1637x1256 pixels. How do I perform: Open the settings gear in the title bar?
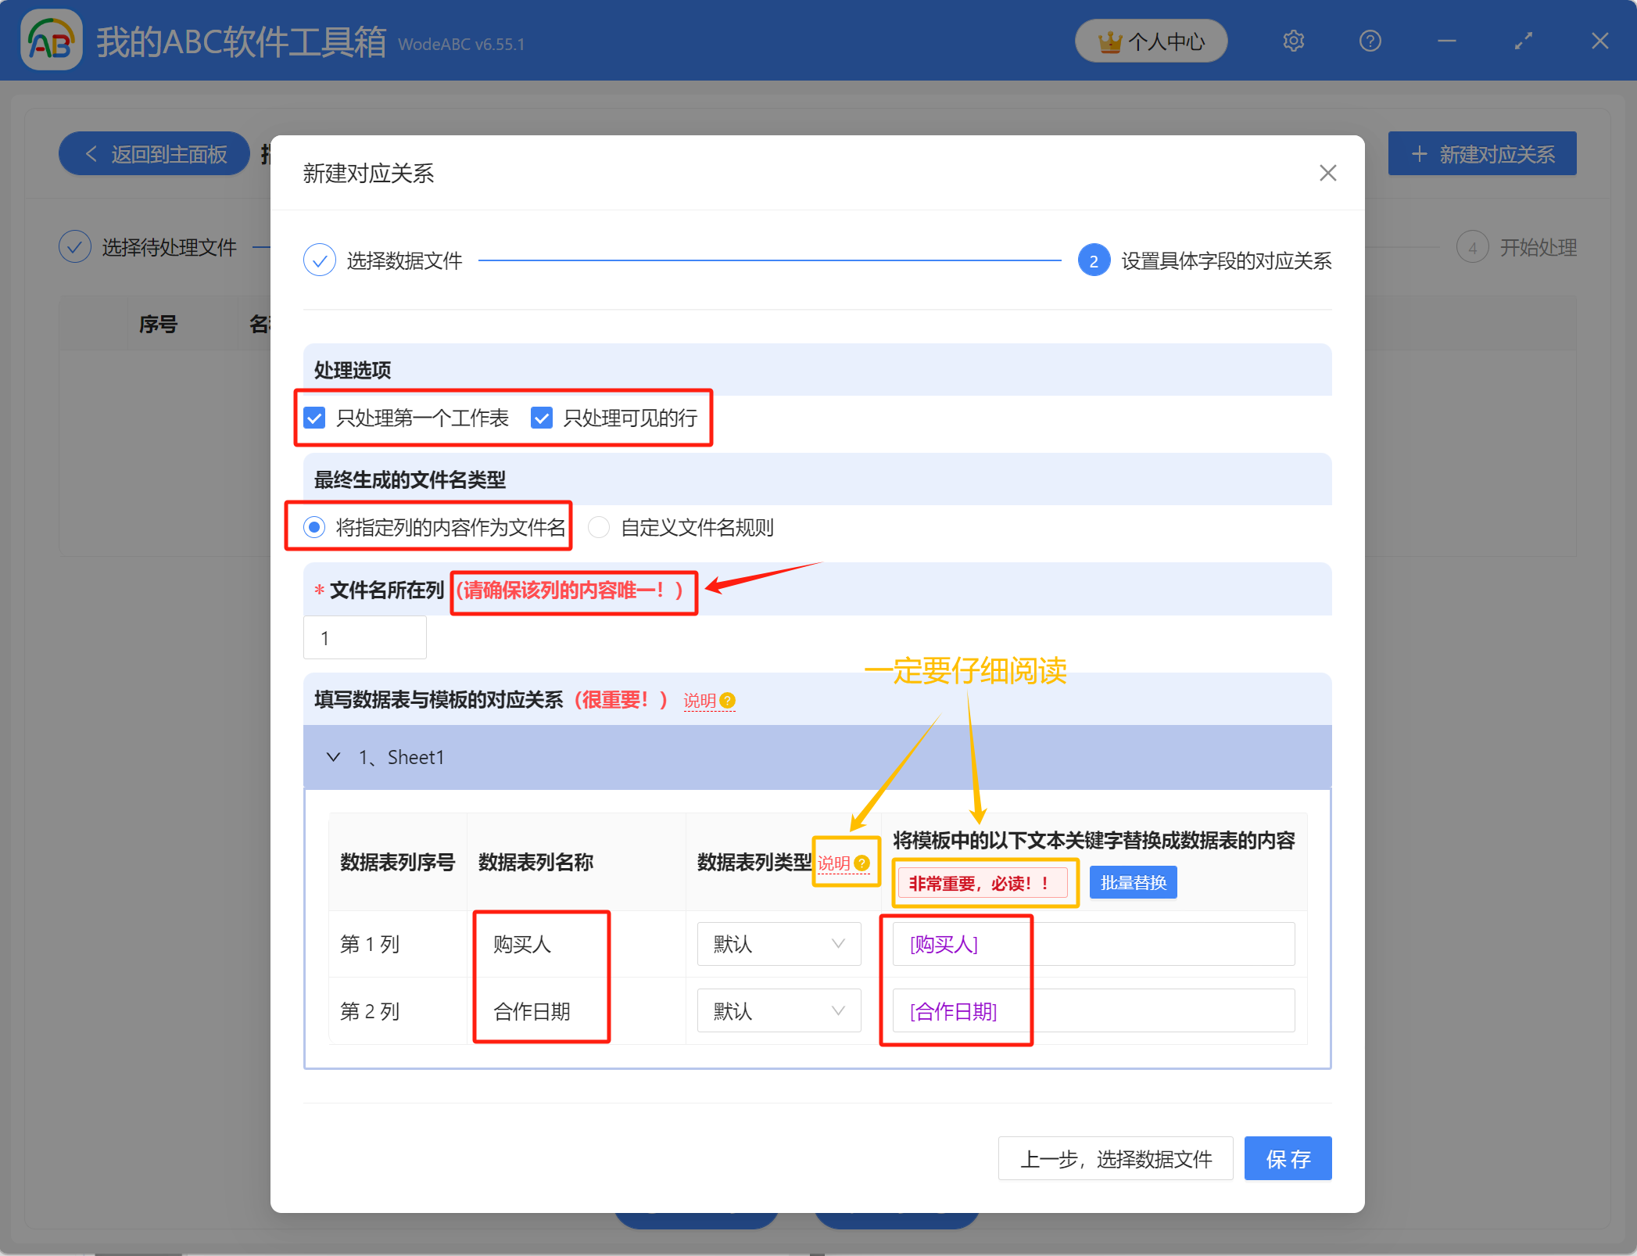coord(1293,41)
